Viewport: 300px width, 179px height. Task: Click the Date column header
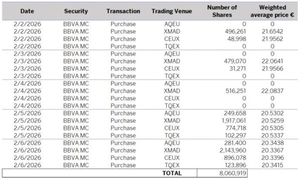tap(27, 11)
